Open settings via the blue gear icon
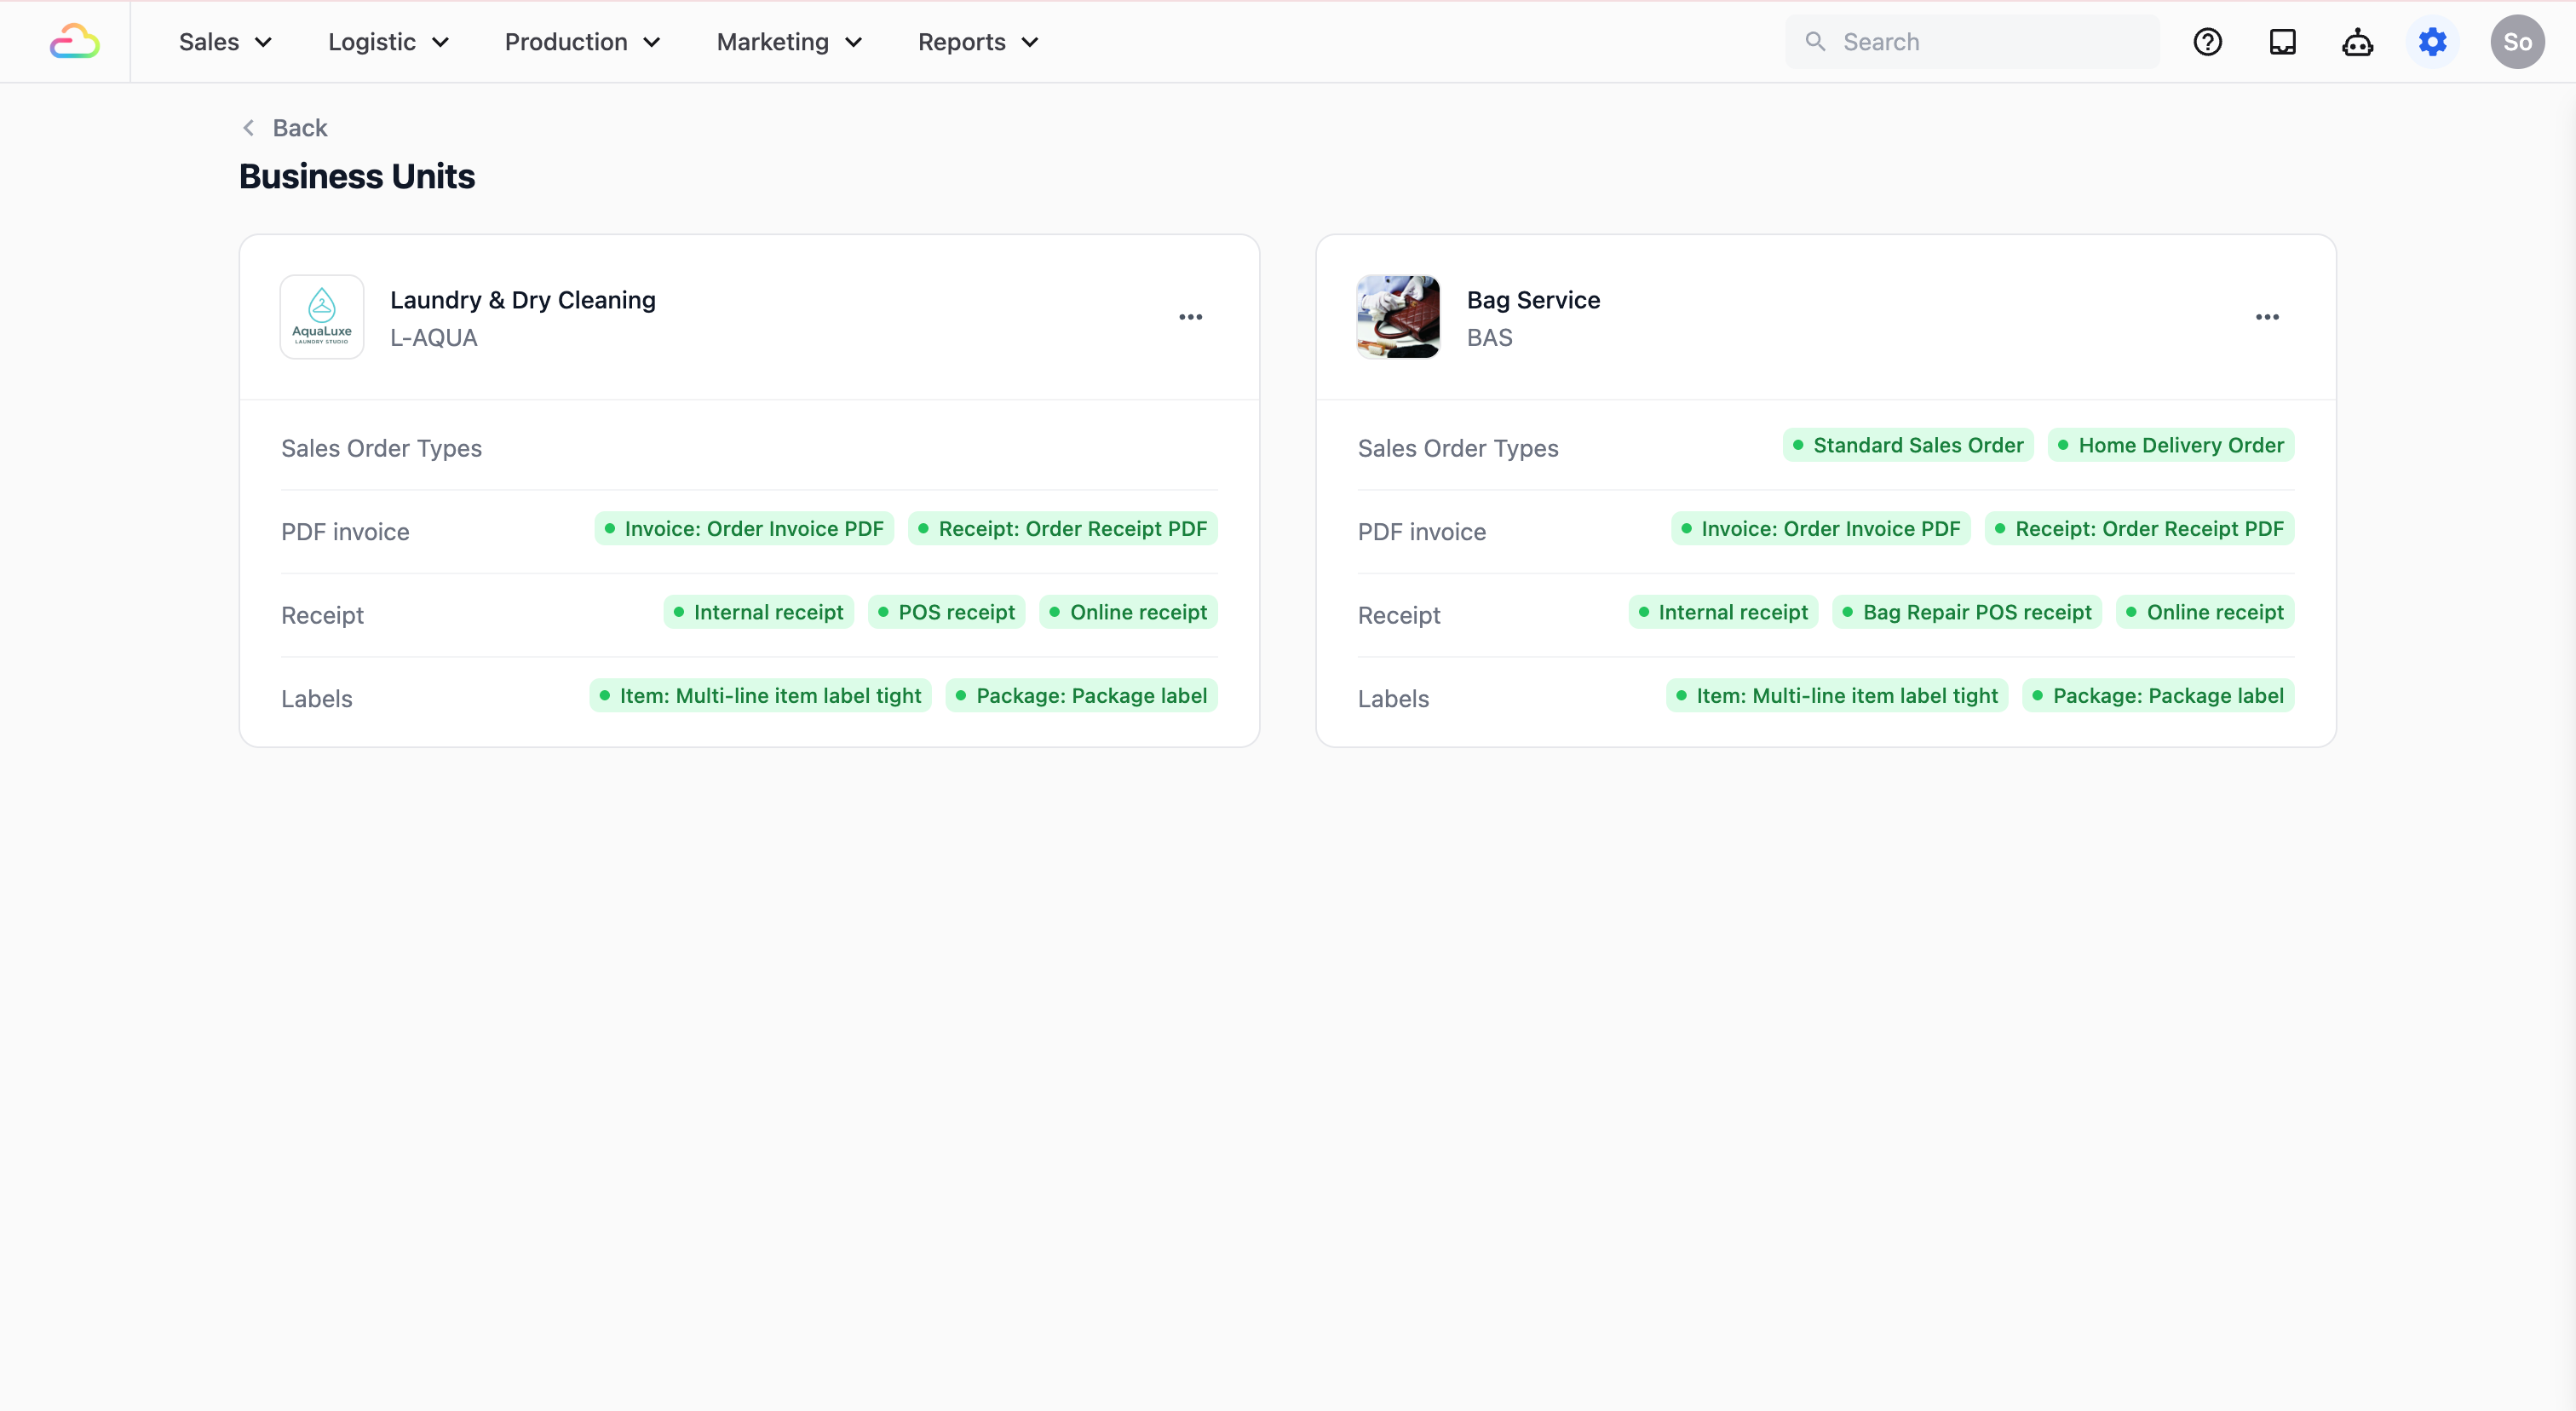 point(2432,42)
